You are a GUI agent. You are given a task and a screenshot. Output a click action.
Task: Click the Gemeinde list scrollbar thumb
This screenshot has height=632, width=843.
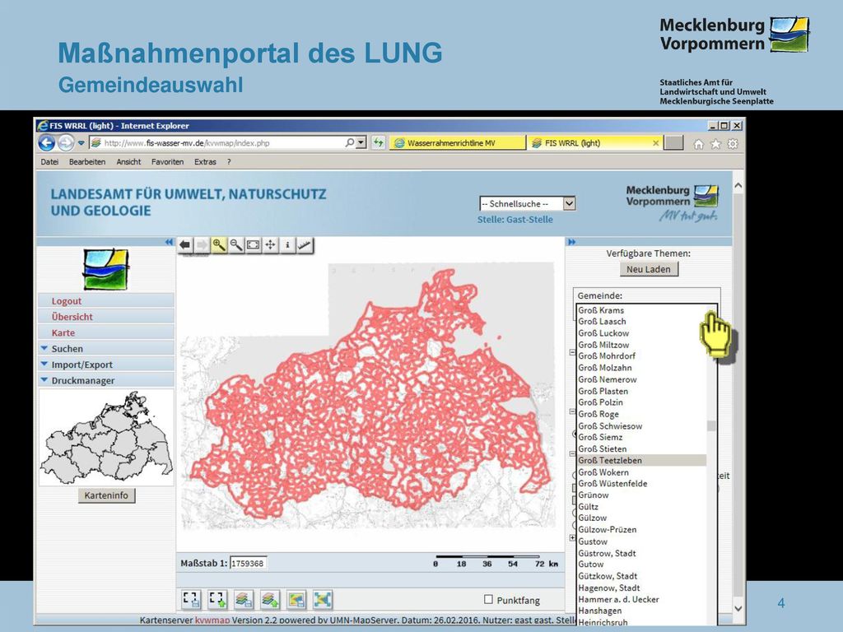click(712, 425)
